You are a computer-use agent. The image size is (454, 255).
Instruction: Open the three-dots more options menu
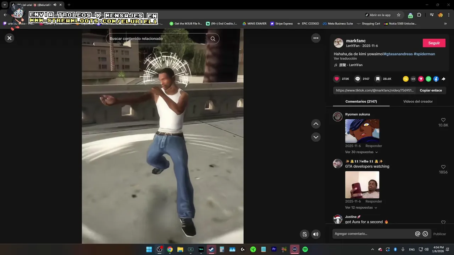[x=316, y=38]
